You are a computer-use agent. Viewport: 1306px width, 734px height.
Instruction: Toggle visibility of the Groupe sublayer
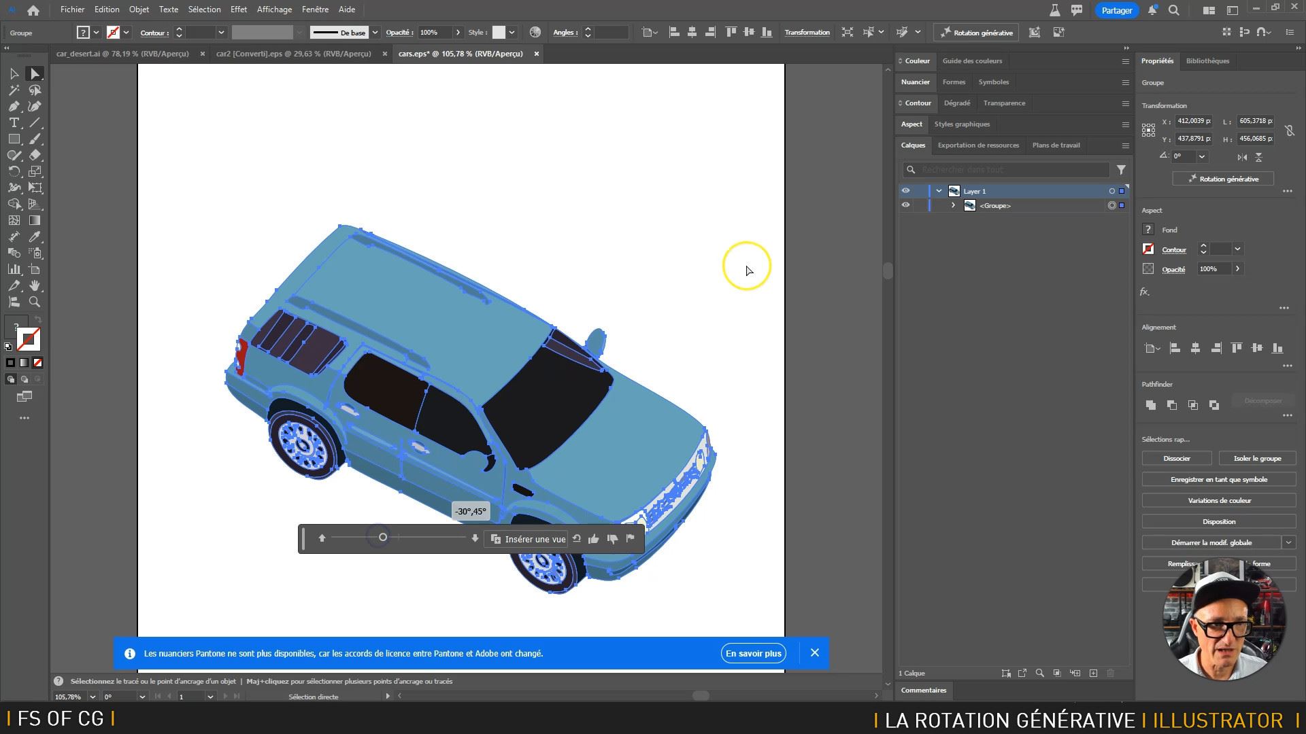pos(905,205)
